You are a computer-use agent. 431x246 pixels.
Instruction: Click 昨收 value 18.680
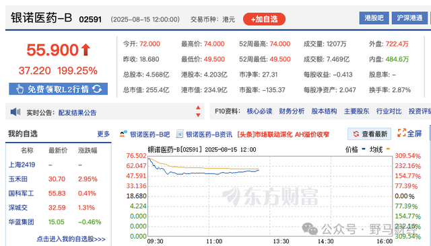[150, 59]
